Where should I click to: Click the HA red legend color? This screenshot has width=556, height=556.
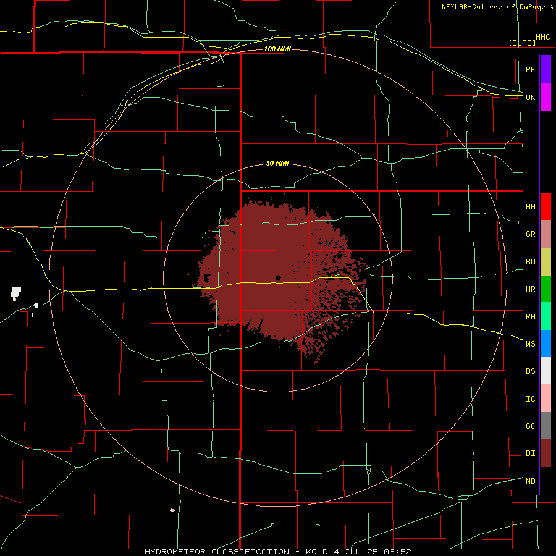(545, 206)
